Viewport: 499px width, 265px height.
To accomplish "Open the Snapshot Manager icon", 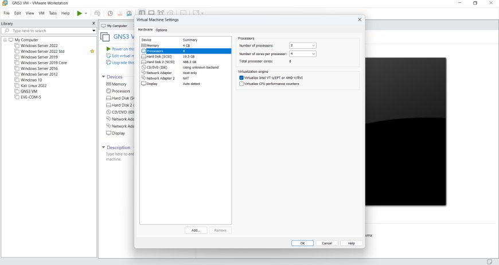I will [129, 13].
